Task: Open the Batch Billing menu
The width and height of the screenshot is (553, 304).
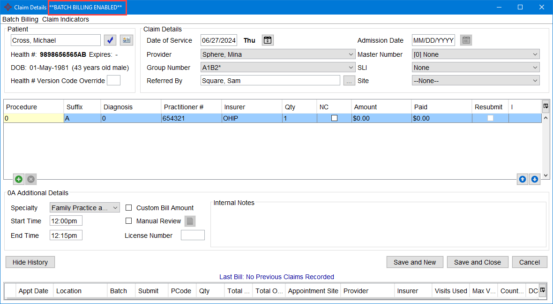Action: tap(20, 19)
